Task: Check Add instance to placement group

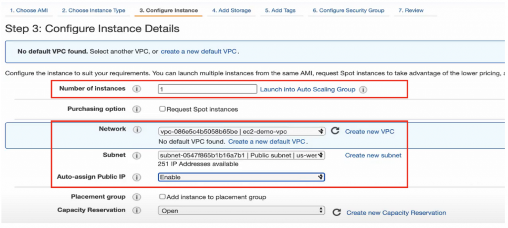Action: pos(162,197)
